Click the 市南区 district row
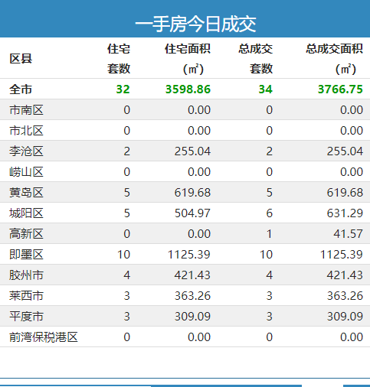 coord(185,110)
